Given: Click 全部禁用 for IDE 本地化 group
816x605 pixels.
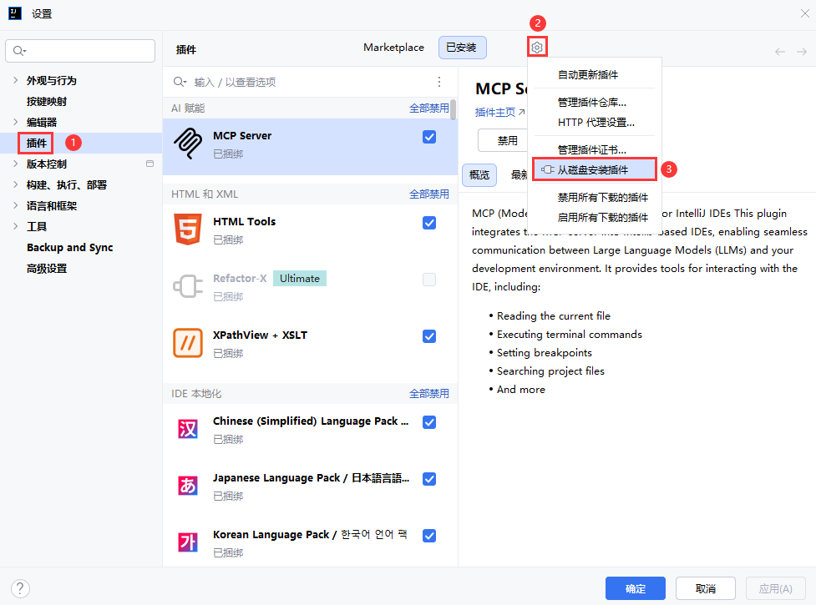Looking at the screenshot, I should point(428,393).
